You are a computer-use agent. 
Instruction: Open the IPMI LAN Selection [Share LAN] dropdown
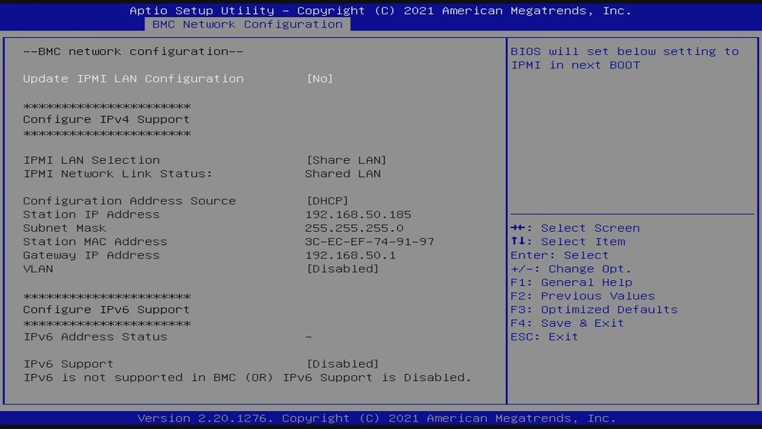click(346, 159)
